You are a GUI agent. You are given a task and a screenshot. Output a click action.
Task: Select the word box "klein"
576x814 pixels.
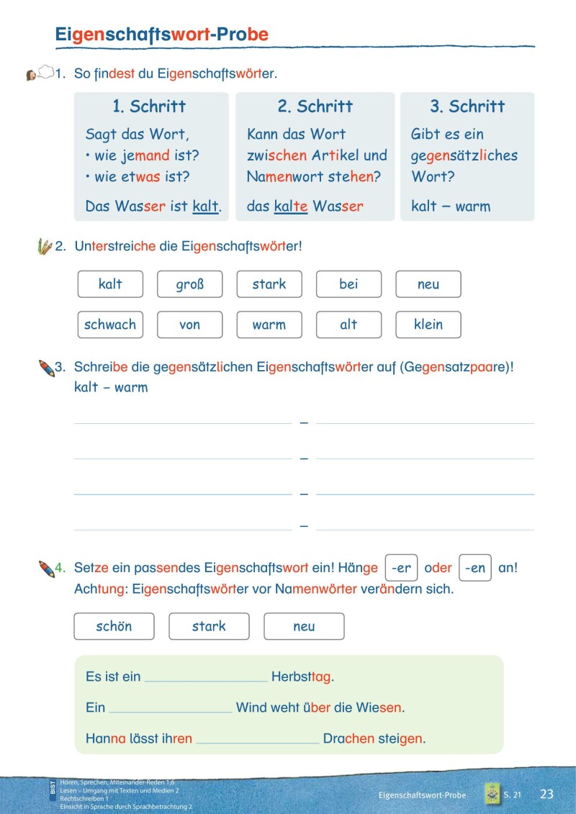coord(428,325)
